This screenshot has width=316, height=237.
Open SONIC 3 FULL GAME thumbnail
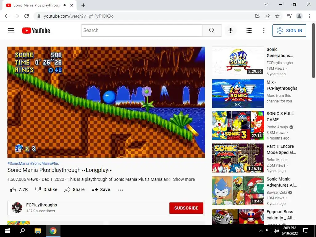pyautogui.click(x=238, y=125)
